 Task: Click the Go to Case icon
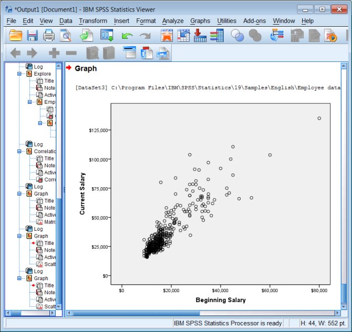coord(183,36)
